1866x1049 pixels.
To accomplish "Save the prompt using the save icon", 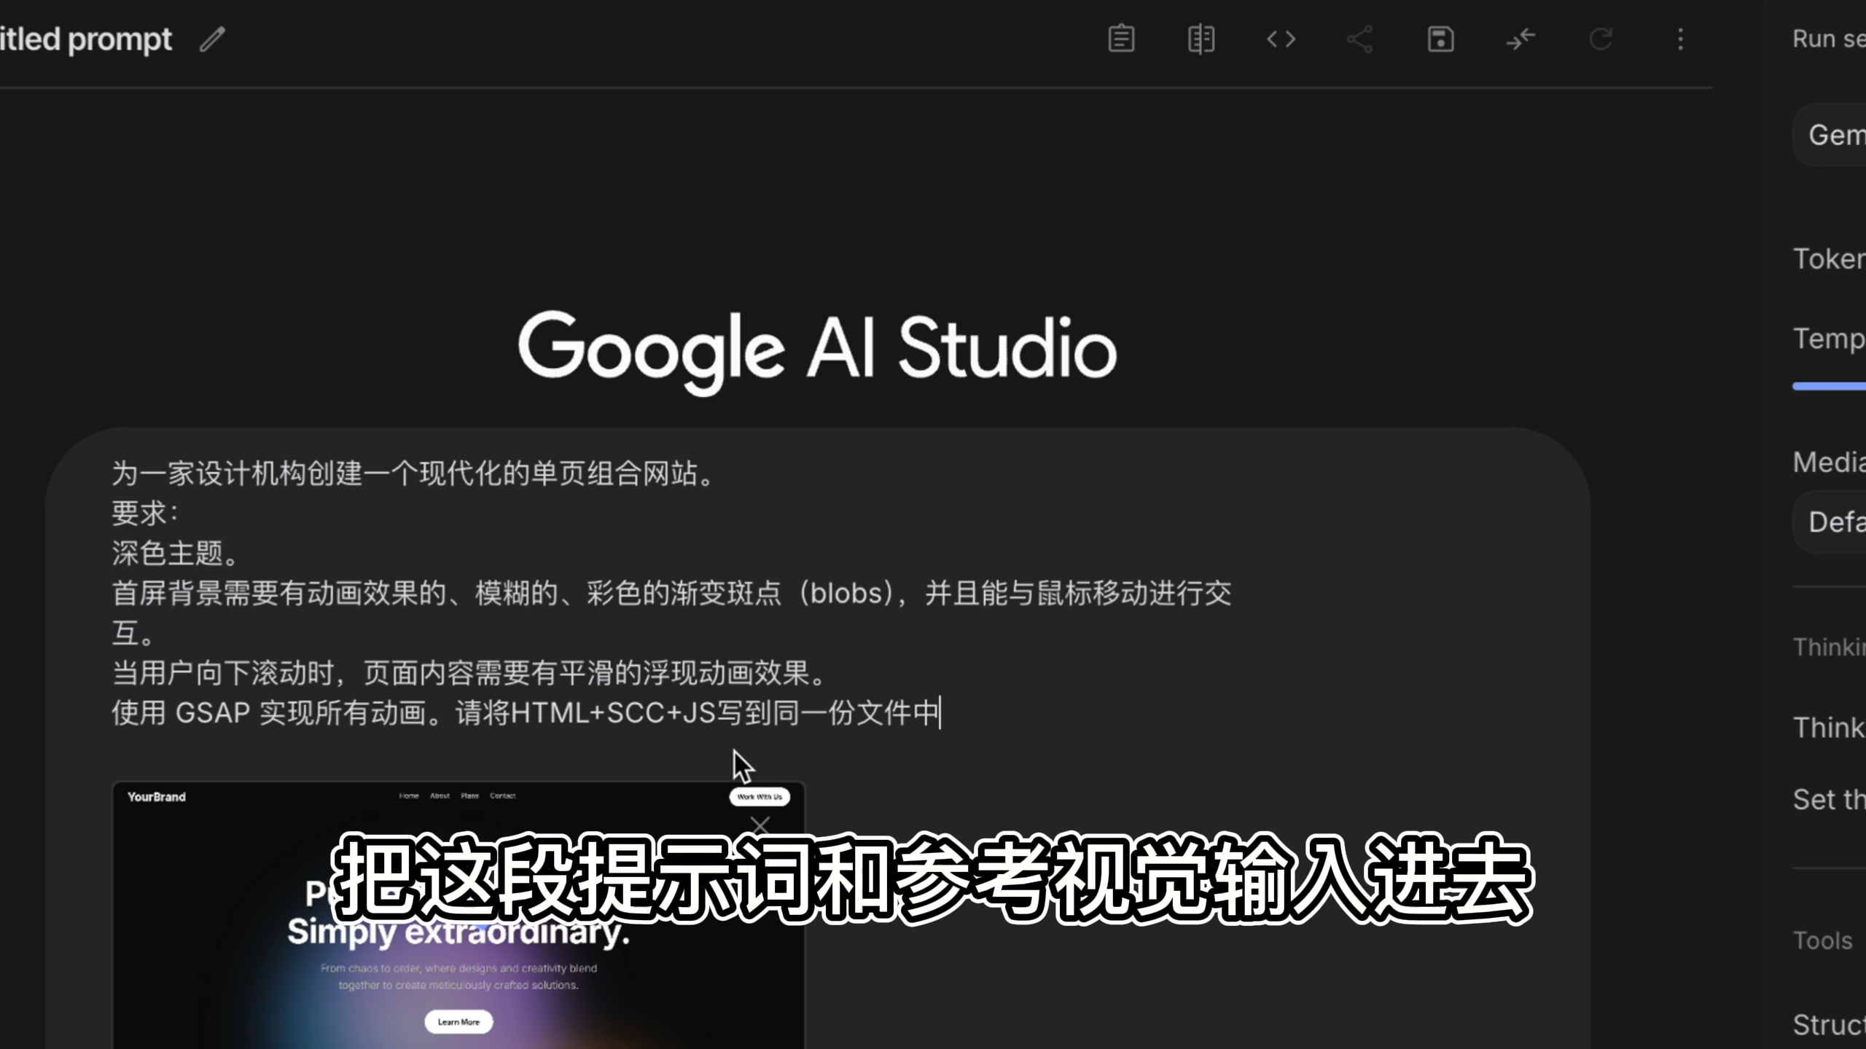I will pos(1440,39).
